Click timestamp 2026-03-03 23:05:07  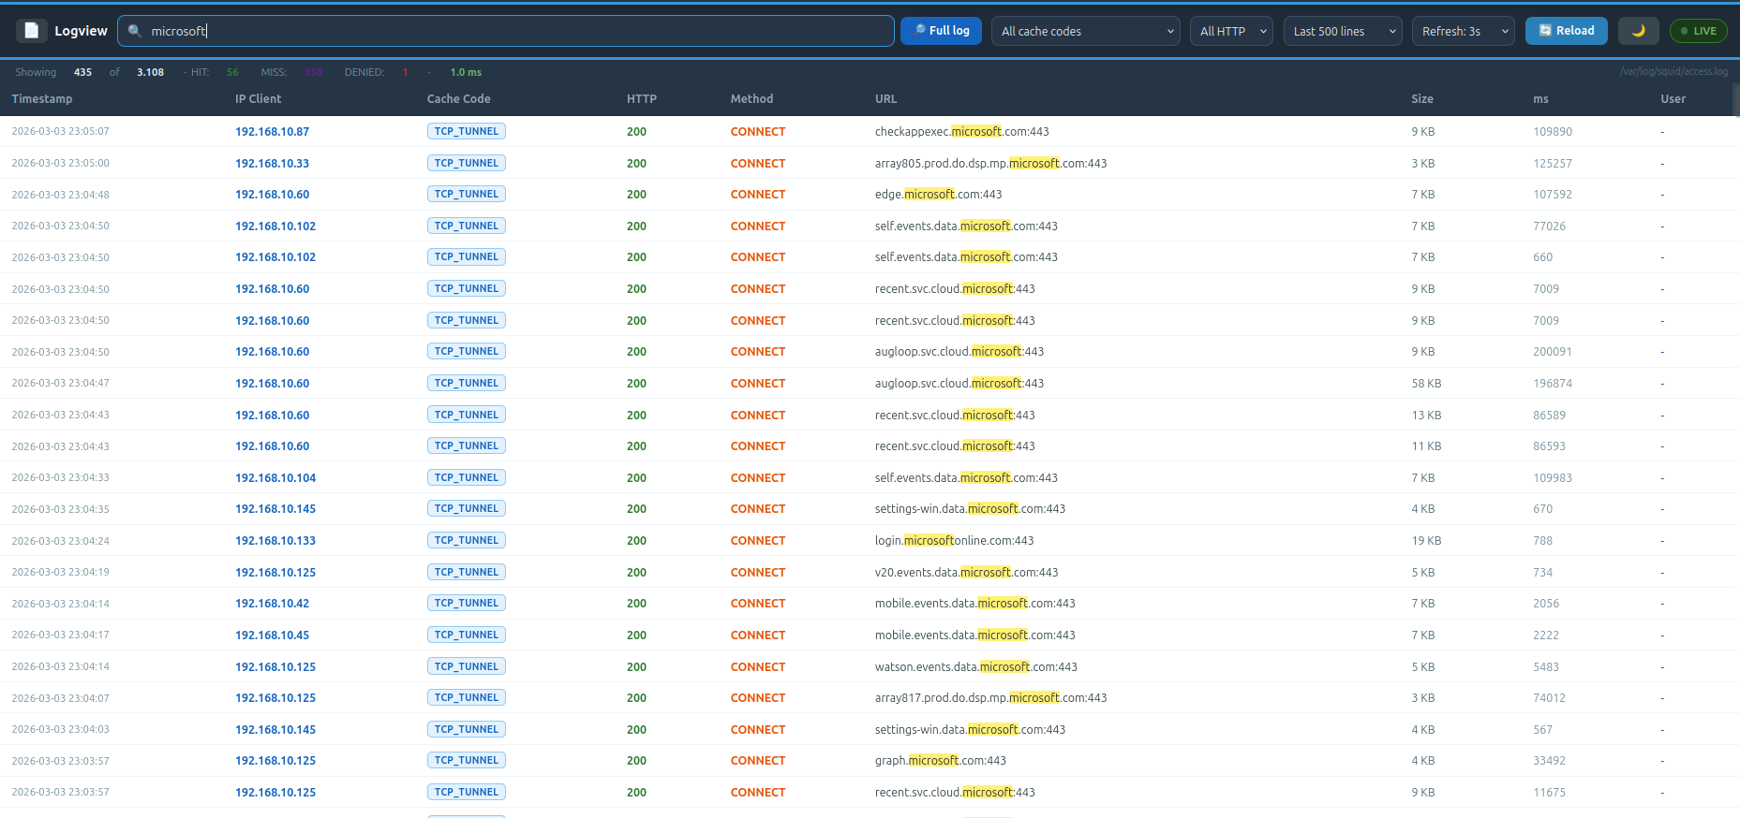60,132
